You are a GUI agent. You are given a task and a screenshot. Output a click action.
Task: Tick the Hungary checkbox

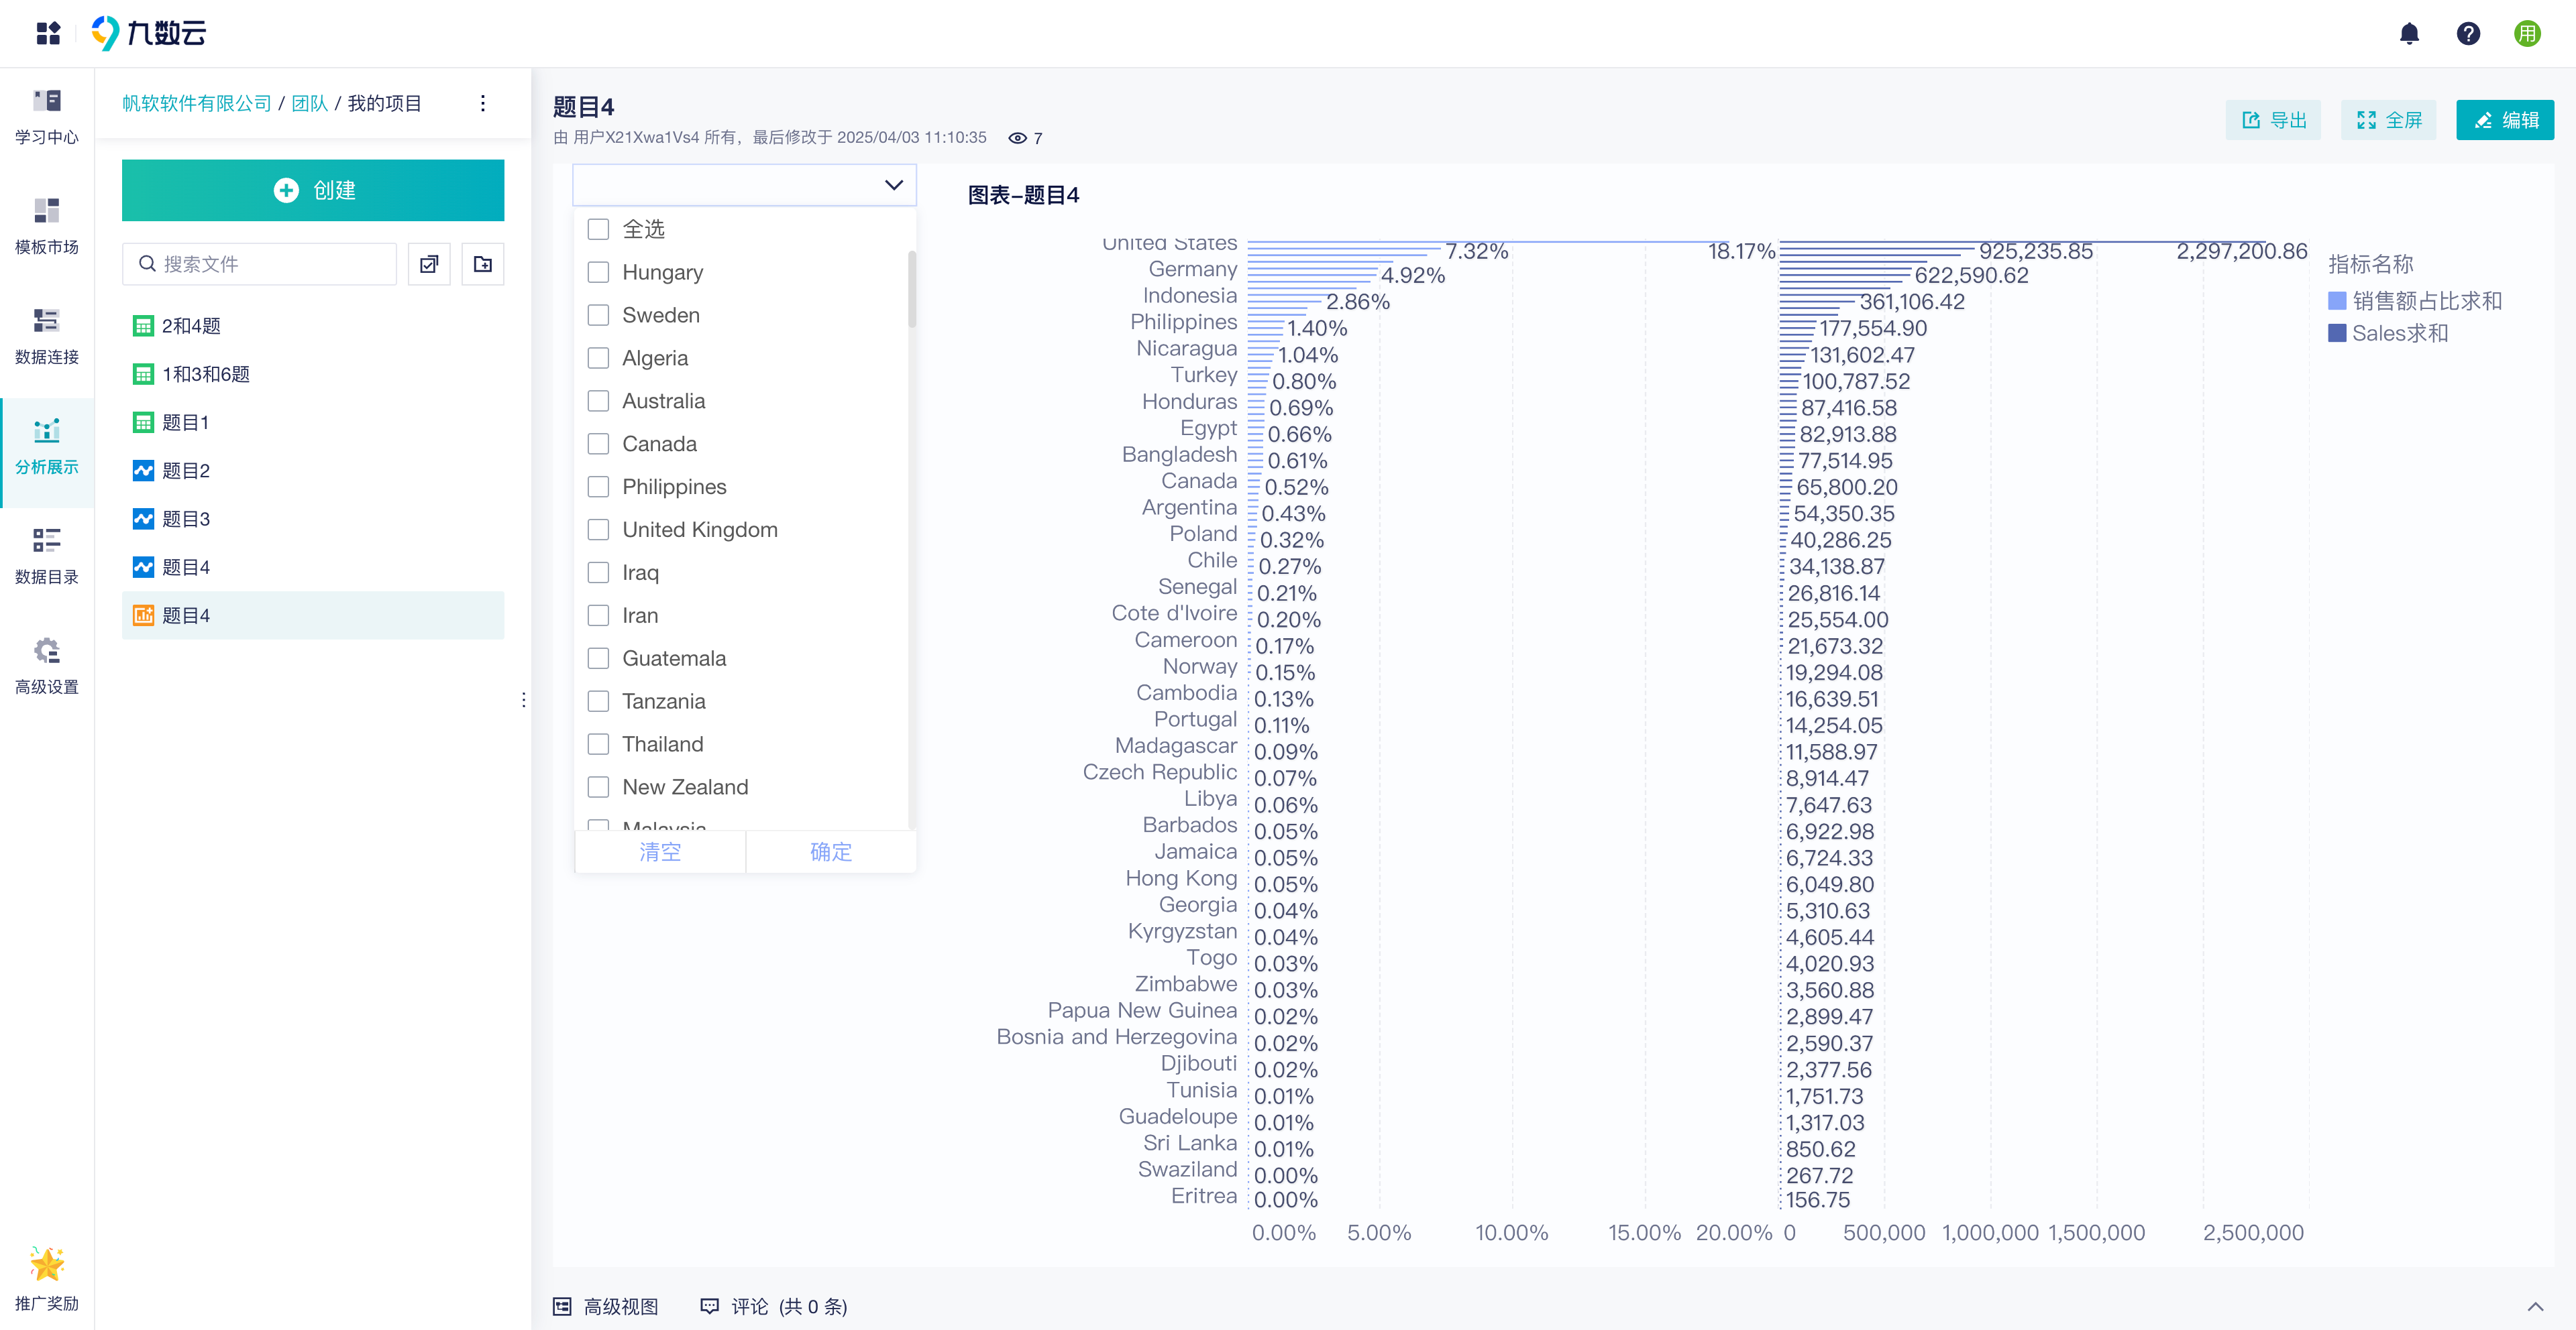click(x=598, y=271)
